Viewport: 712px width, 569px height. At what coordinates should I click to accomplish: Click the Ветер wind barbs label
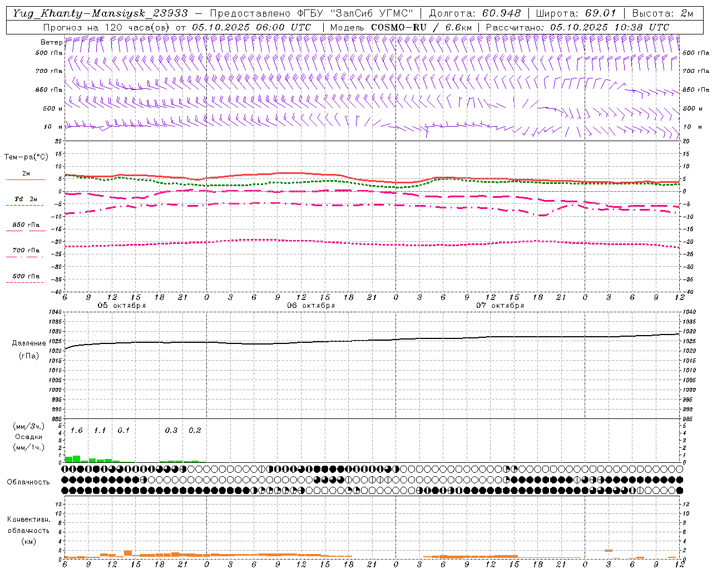51,42
